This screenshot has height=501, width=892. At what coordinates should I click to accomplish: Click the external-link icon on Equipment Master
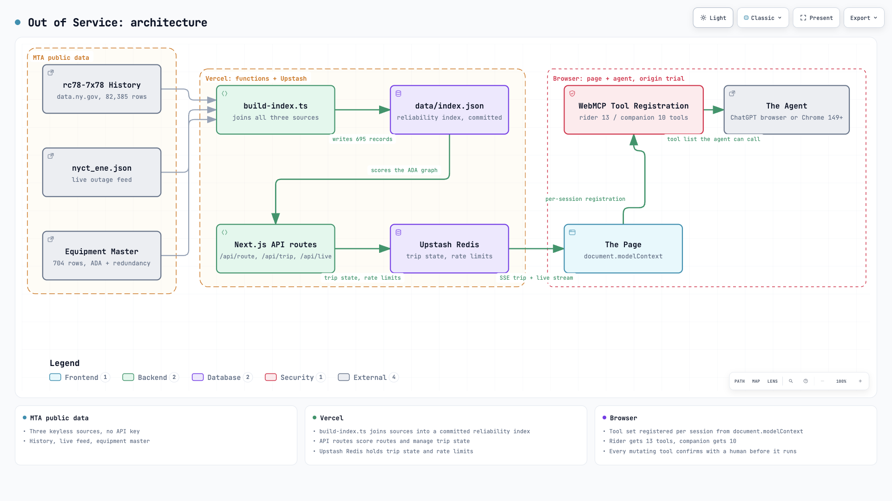tap(51, 239)
